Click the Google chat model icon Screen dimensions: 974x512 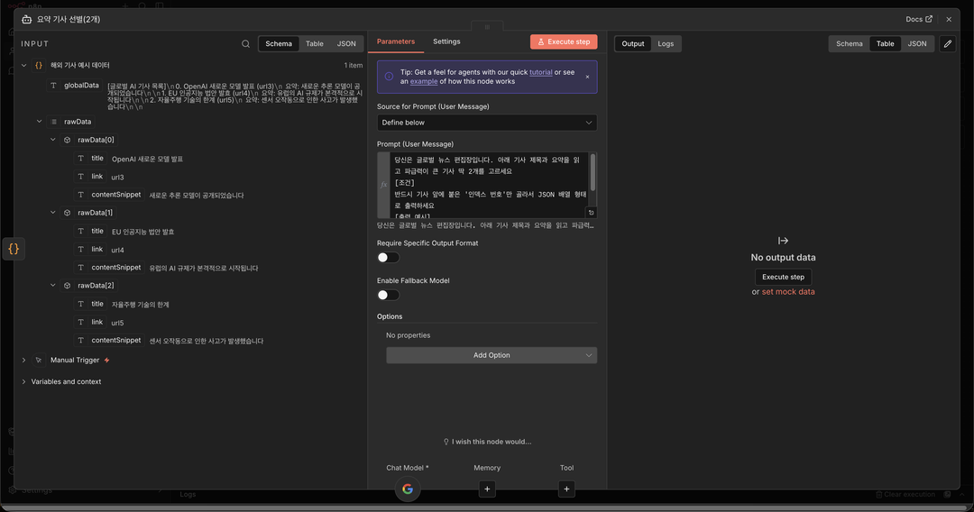(x=408, y=489)
